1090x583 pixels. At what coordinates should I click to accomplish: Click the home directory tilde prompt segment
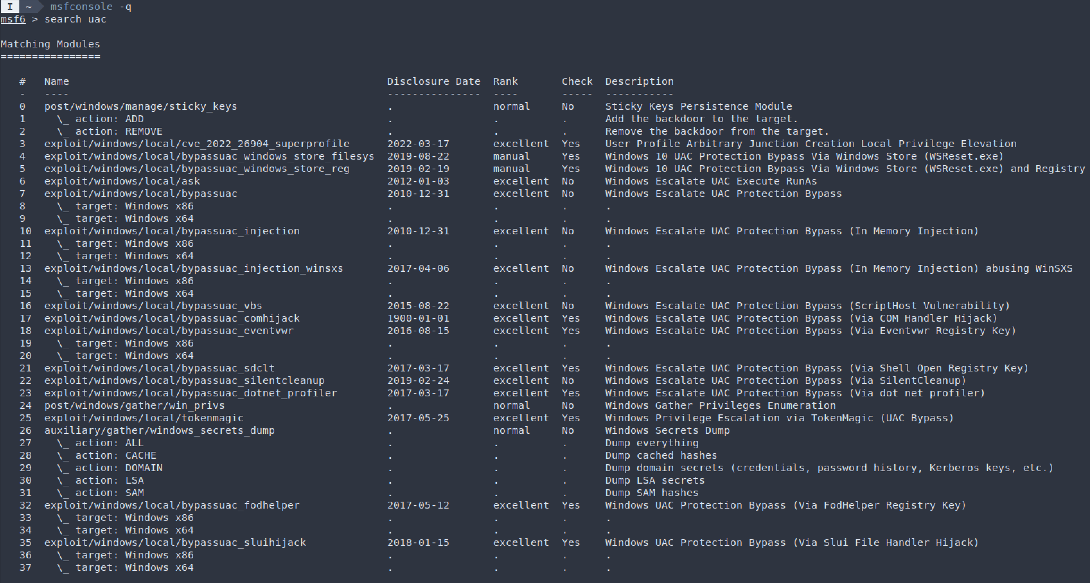click(28, 6)
